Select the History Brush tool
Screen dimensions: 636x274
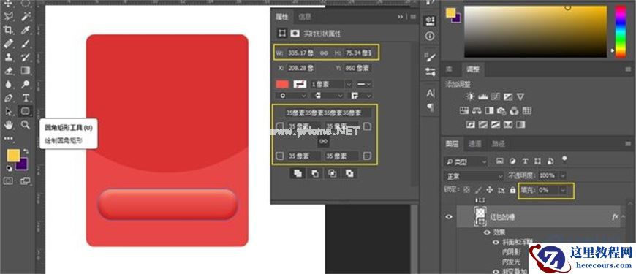26,57
